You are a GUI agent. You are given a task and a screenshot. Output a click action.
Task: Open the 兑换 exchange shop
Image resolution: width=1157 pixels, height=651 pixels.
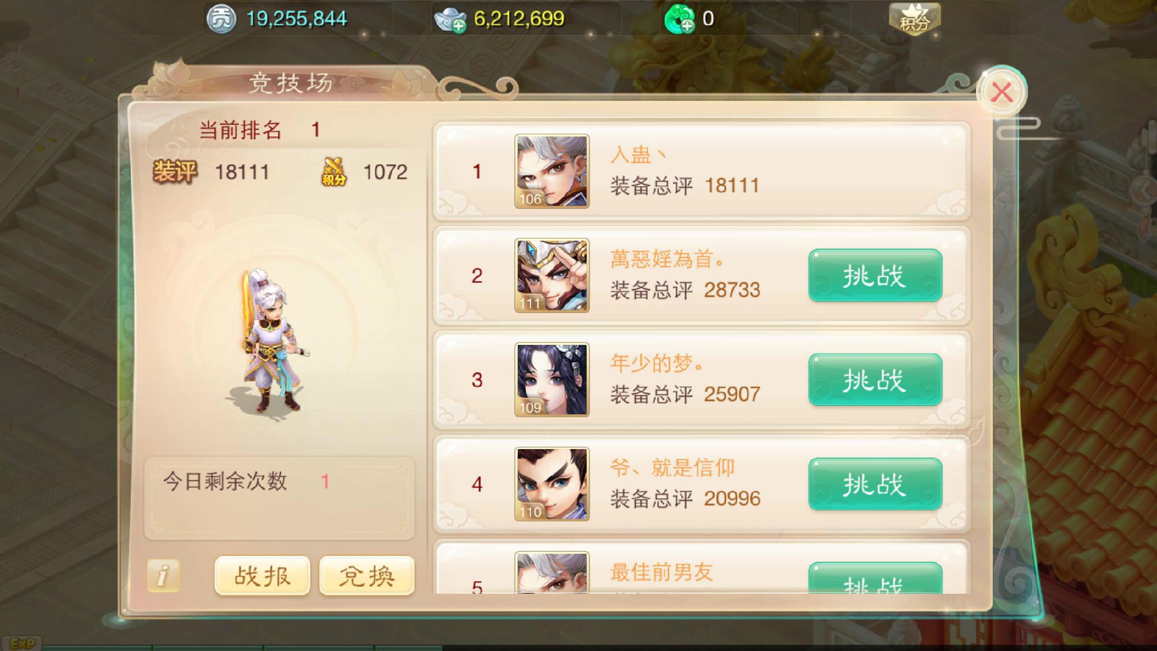point(367,576)
